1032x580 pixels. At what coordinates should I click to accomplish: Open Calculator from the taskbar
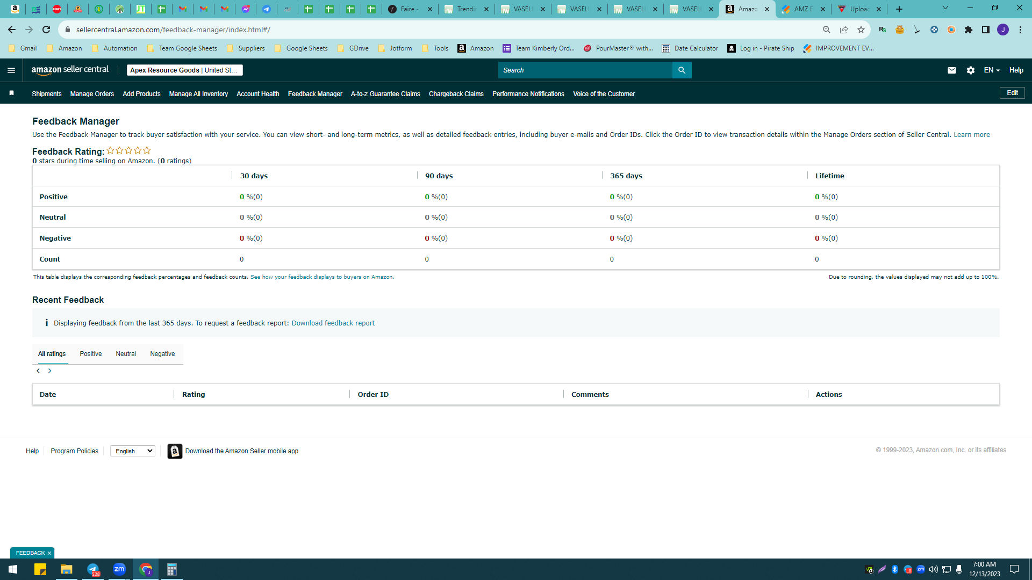(x=172, y=569)
